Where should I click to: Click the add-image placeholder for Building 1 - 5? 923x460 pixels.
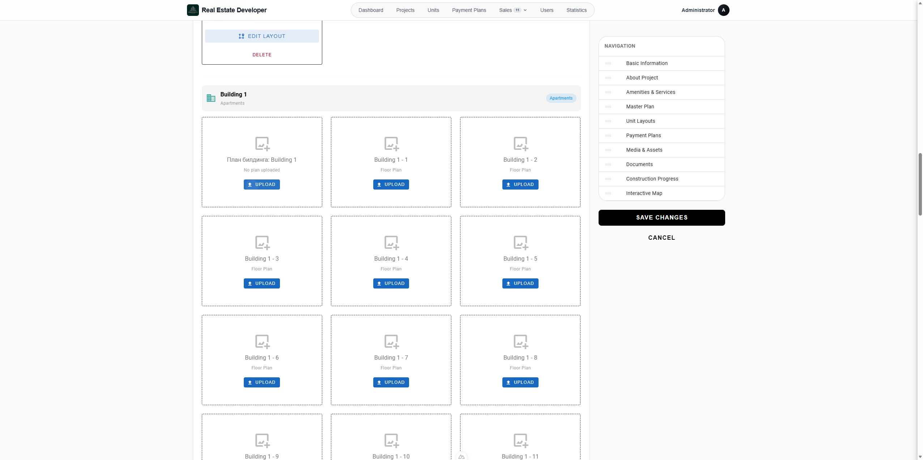point(521,243)
